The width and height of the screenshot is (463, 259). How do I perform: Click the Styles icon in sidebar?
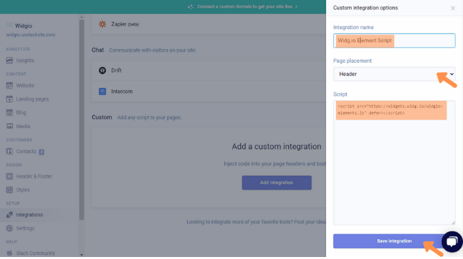(x=9, y=190)
